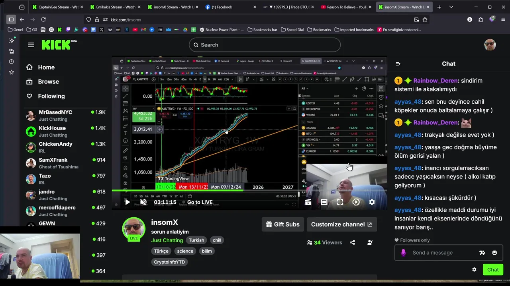Open the Just Chatting category link
Screen dimensions: 510x286
[167, 240]
